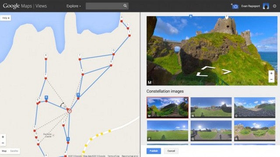Click Evan Rapoport's profile avatar
This screenshot has width=280, height=157.
[266, 6]
